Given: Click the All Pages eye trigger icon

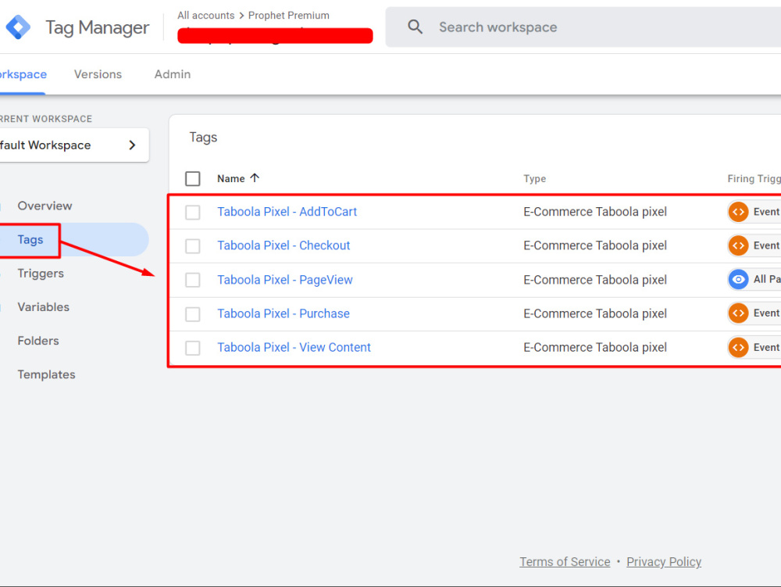Looking at the screenshot, I should 738,280.
